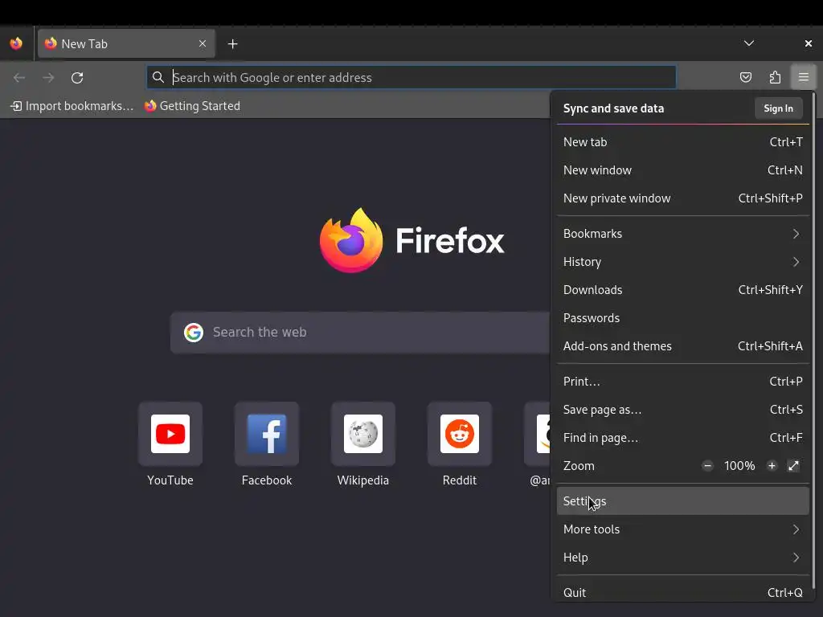
Task: Toggle full screen mode icon beside zoom
Action: pyautogui.click(x=793, y=466)
